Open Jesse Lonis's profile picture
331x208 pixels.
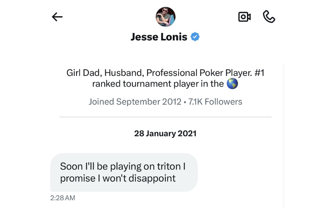point(165,17)
